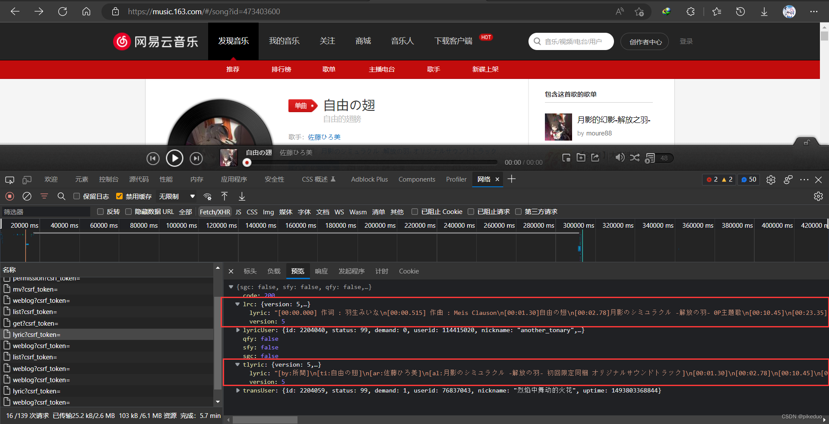Screen dimensions: 829x424
Task: Open the 响应 response tab
Action: [321, 271]
